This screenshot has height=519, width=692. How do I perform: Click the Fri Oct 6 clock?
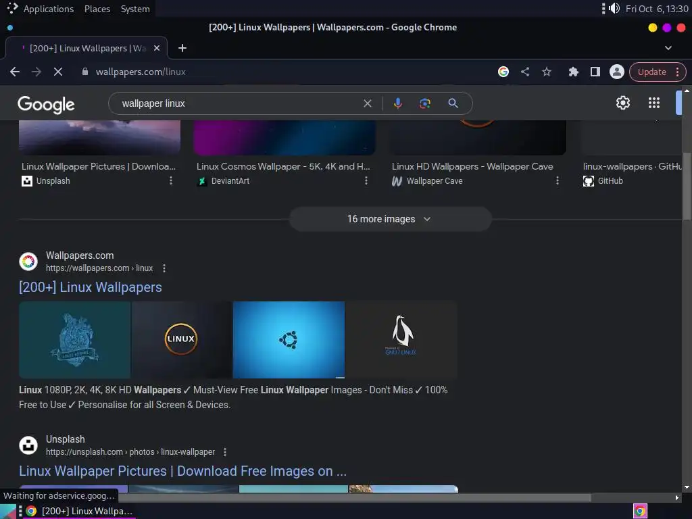657,9
